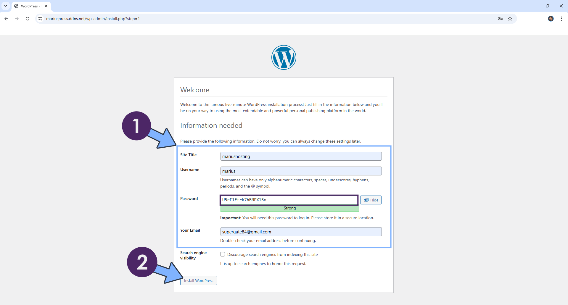568x305 pixels.
Task: Click the WordPress logo
Action: (x=284, y=57)
